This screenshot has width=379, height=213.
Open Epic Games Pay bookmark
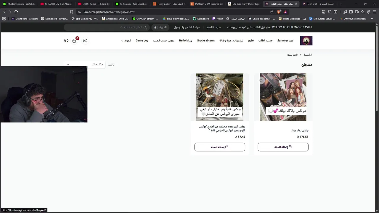pos(85,19)
